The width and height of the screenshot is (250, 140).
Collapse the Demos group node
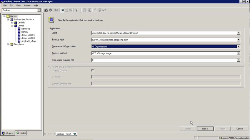tap(12, 26)
